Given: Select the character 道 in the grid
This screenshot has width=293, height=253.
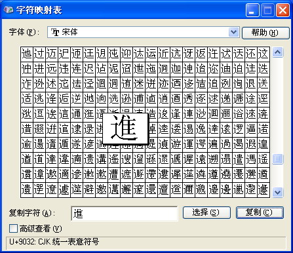Looking at the screenshot, I should [39, 159].
